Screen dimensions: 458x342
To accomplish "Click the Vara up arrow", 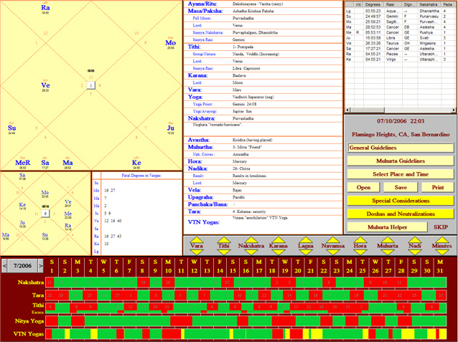I will (195, 240).
